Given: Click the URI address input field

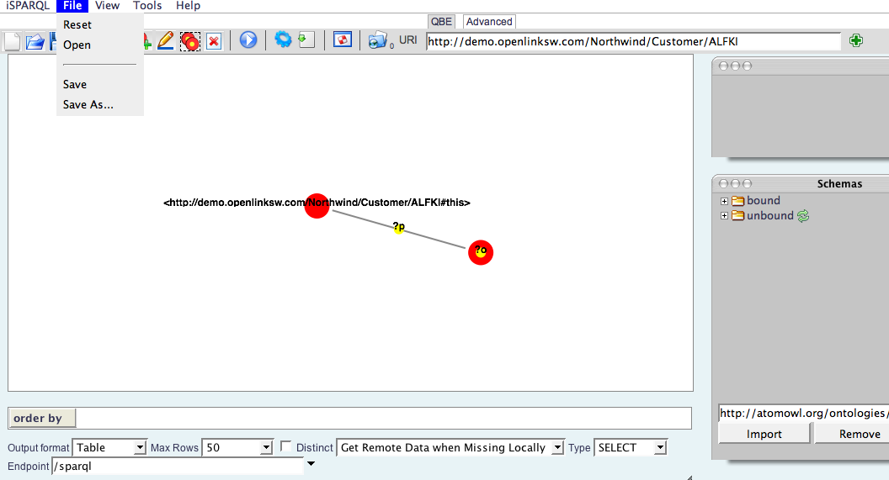Looking at the screenshot, I should [x=632, y=40].
